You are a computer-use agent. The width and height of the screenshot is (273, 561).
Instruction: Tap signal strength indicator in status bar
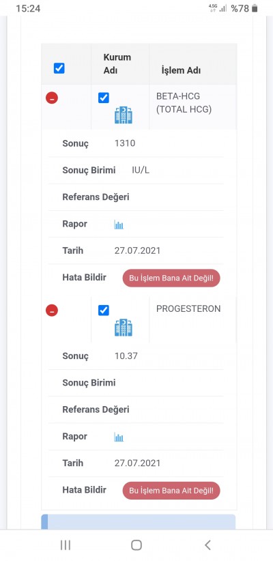(223, 8)
